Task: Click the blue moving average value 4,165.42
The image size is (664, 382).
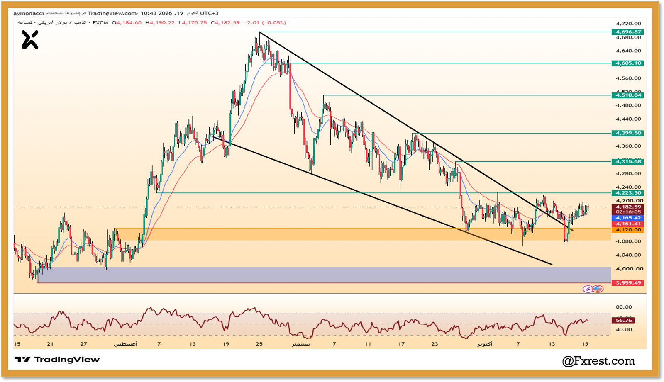Action: pos(627,218)
